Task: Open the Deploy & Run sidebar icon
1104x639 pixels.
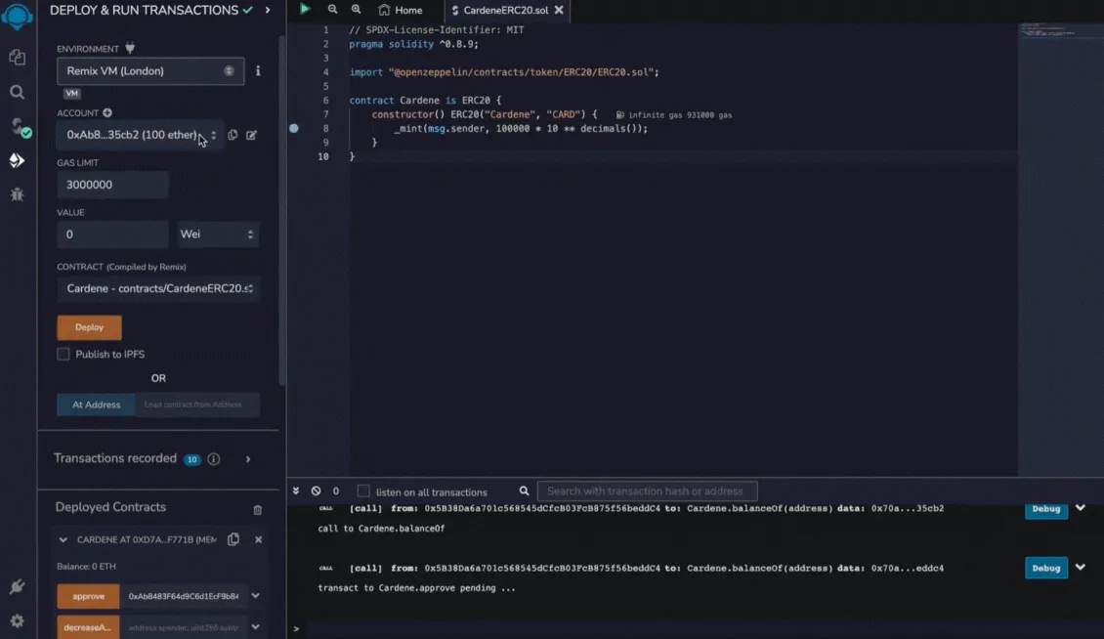Action: pos(17,160)
